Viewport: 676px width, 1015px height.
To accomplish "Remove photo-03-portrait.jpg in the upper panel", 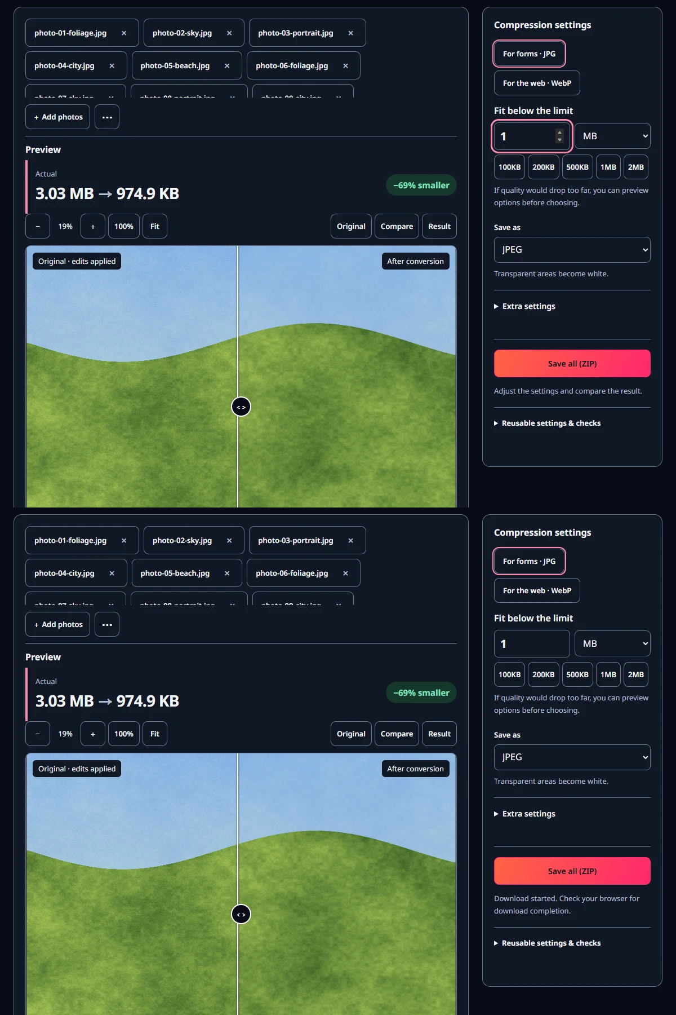I will point(350,33).
